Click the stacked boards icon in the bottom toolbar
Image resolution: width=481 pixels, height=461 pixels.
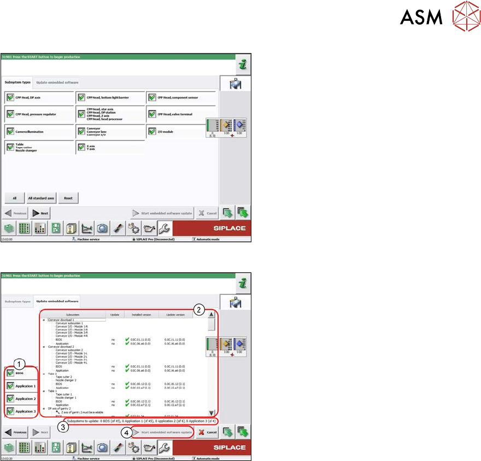click(9, 448)
